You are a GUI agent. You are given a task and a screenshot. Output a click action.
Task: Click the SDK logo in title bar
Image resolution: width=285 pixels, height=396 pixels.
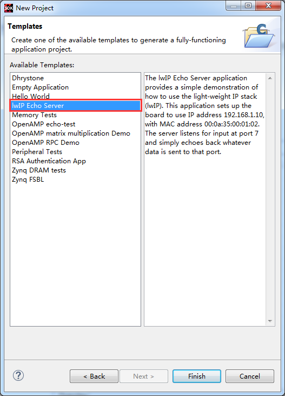8,8
